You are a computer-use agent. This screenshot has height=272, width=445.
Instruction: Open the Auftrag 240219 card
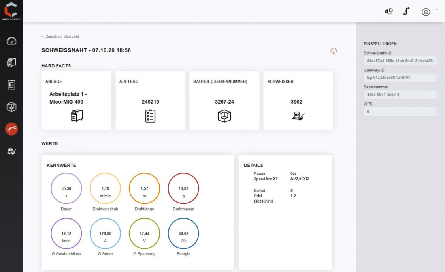[150, 101]
